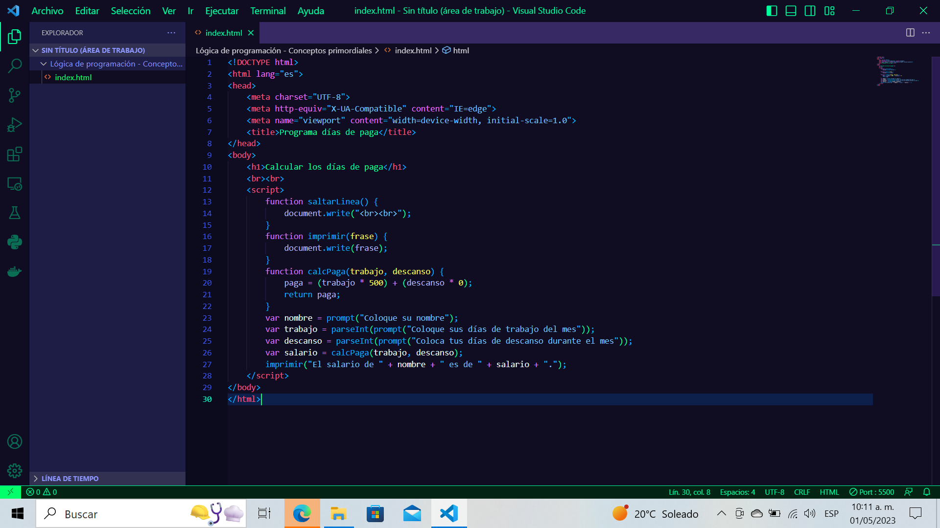This screenshot has width=940, height=528.
Task: Open the Ejecutar menu
Action: 222,11
